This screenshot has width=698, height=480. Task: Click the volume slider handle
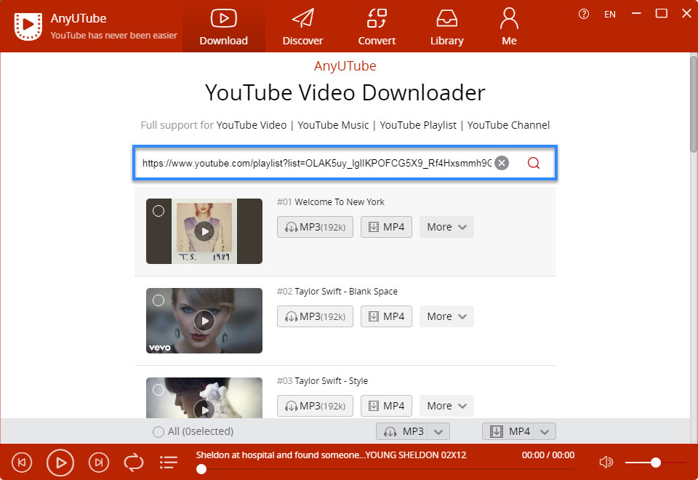click(655, 463)
